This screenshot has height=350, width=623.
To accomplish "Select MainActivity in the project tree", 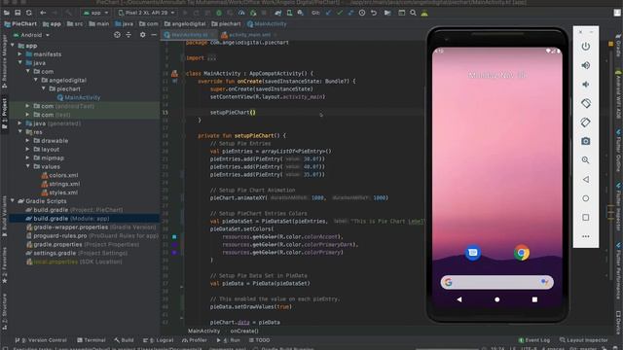I will click(x=79, y=97).
